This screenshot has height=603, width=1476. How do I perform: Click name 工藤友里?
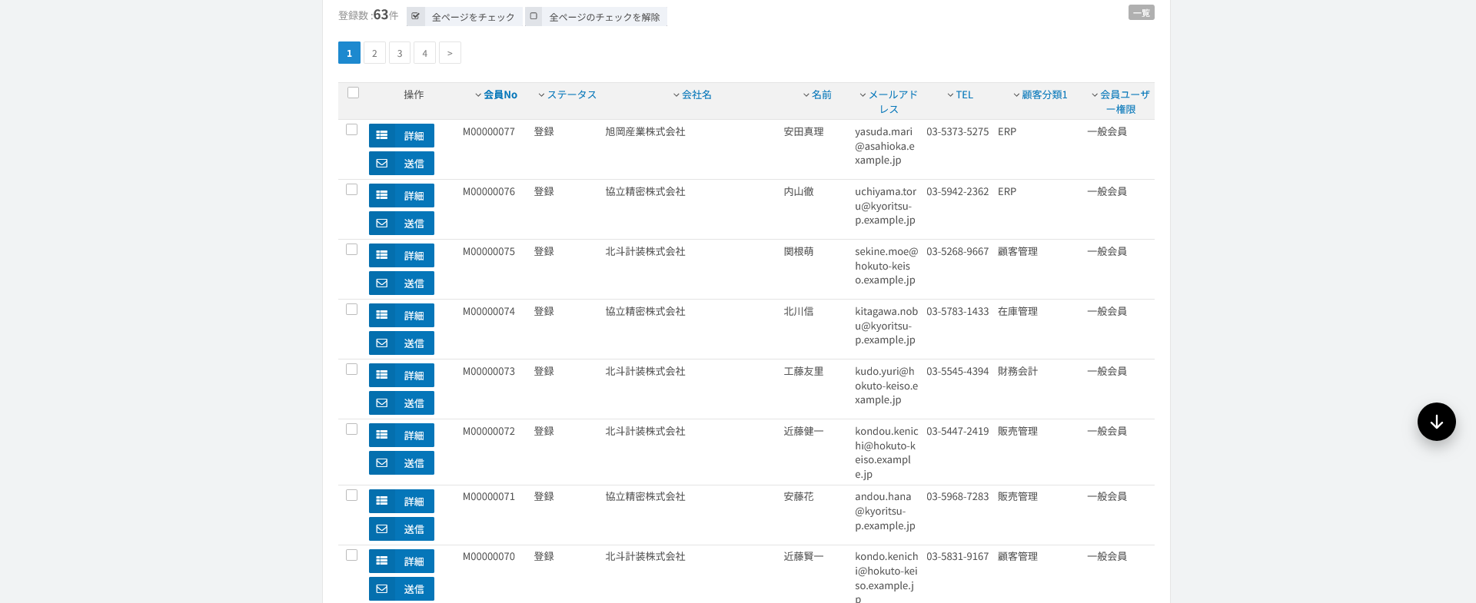[x=803, y=371]
